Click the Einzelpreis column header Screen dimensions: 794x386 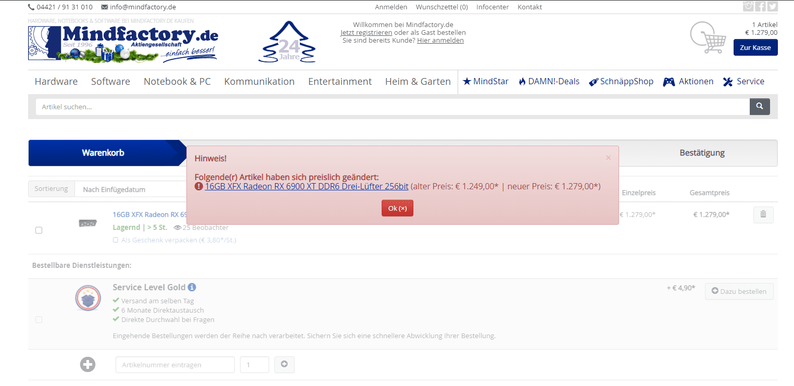(639, 192)
